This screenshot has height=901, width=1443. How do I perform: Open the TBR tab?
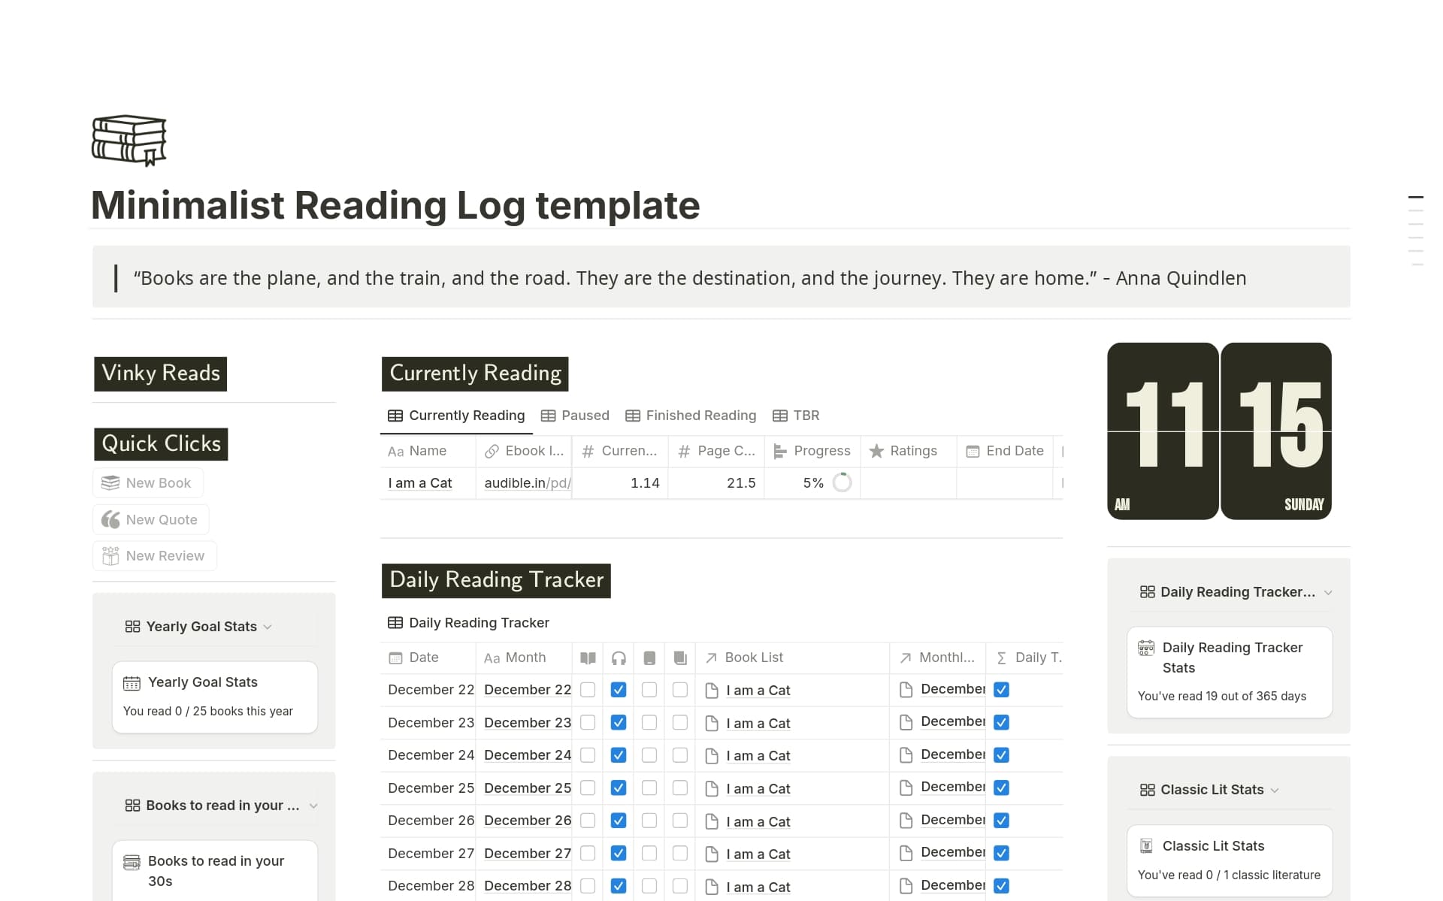tap(796, 416)
